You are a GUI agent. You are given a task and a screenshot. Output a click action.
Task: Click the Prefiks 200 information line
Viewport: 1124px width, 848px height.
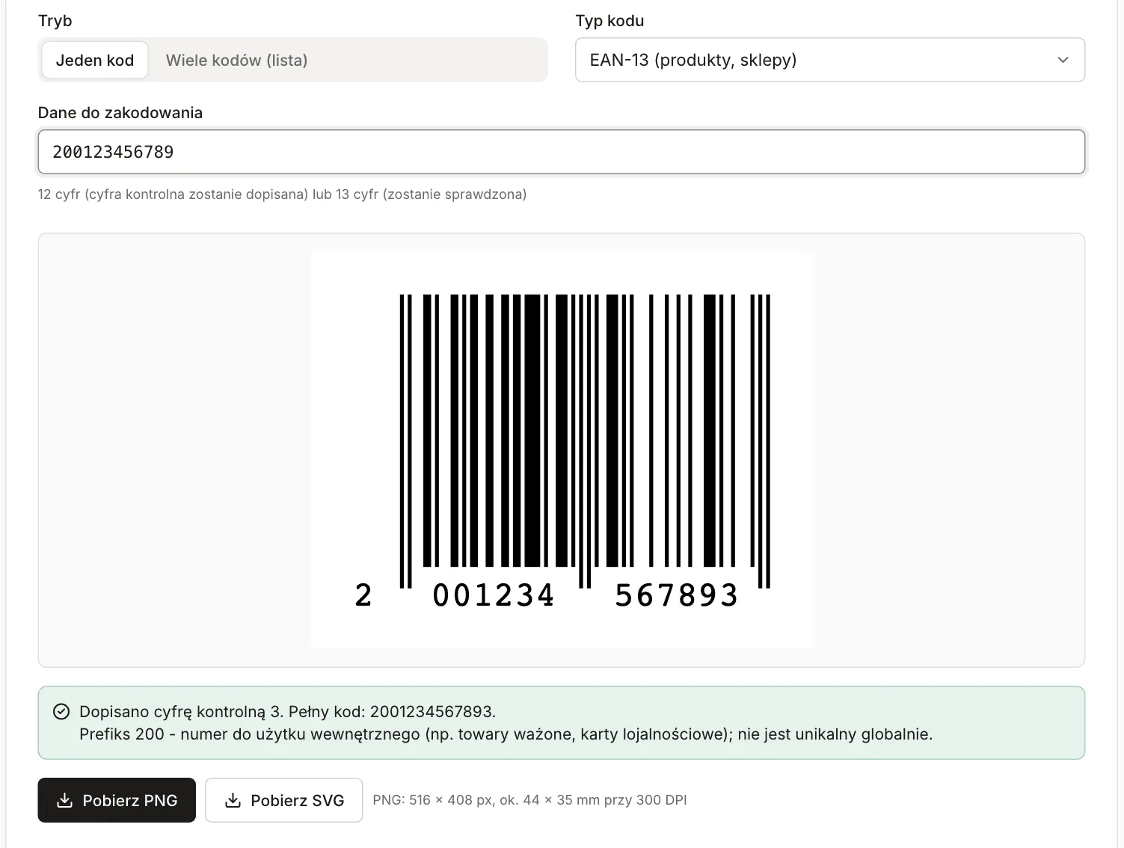506,734
